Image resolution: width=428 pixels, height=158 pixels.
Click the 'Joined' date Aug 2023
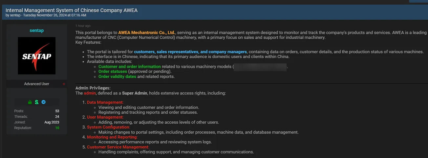[x=52, y=122]
